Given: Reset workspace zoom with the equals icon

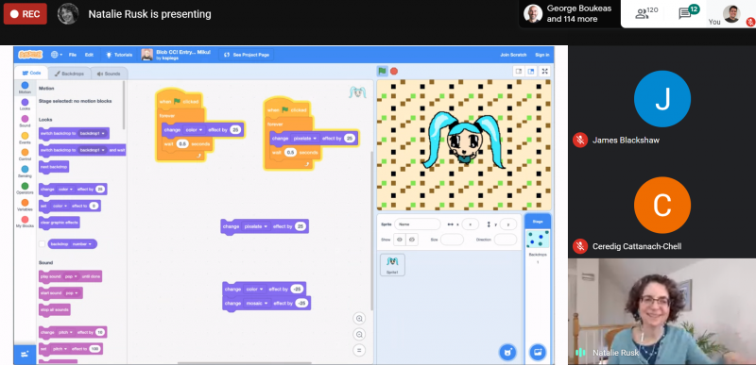Looking at the screenshot, I should point(359,350).
